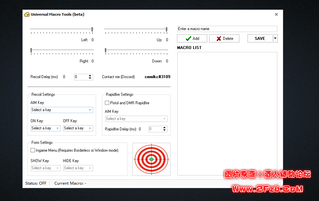Click the red X Delete button

point(224,39)
